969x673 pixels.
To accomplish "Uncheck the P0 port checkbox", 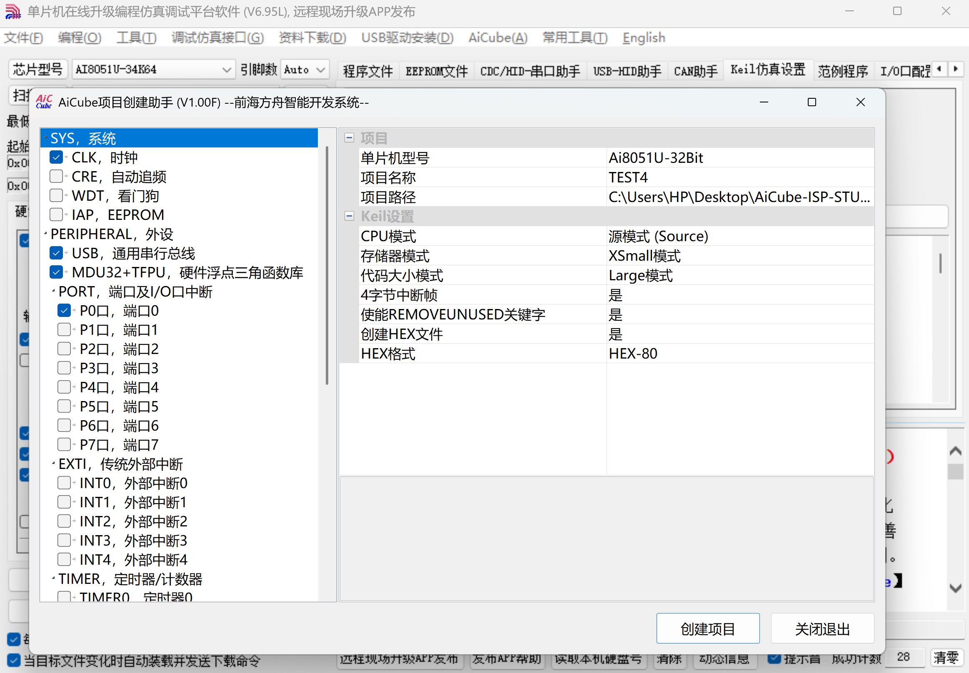I will click(64, 311).
